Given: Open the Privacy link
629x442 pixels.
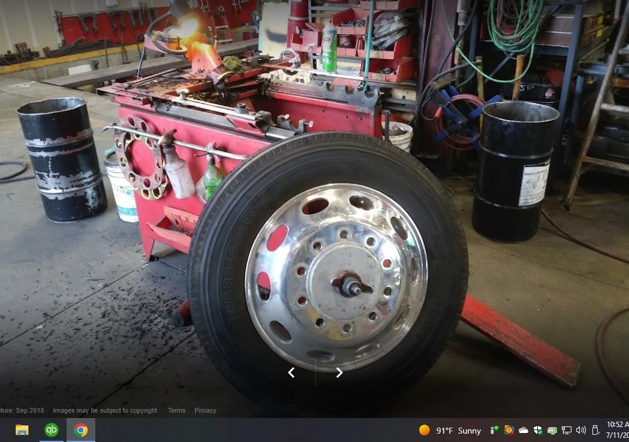Looking at the screenshot, I should click(206, 410).
